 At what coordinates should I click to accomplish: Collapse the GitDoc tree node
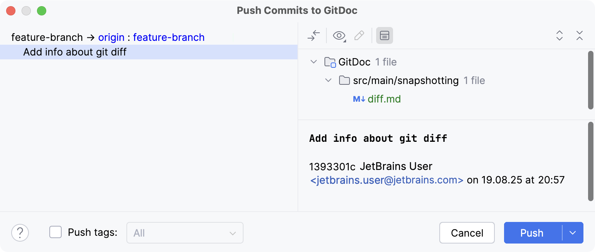pyautogui.click(x=314, y=62)
